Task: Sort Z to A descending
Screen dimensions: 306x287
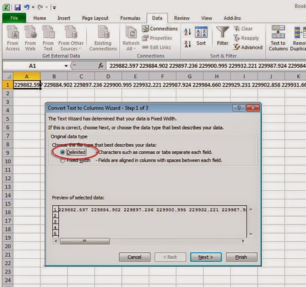Action: [187, 44]
